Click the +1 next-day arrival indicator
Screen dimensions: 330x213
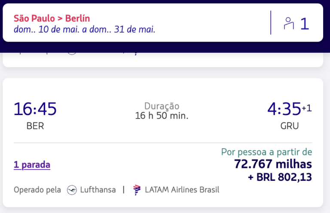coord(307,108)
